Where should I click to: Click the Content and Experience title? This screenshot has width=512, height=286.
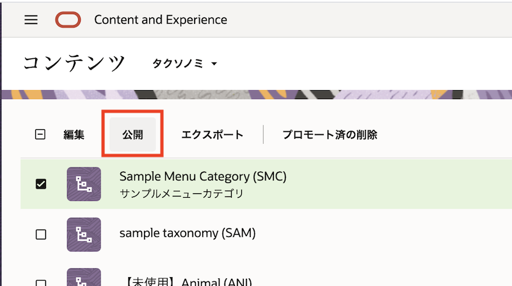coord(161,20)
